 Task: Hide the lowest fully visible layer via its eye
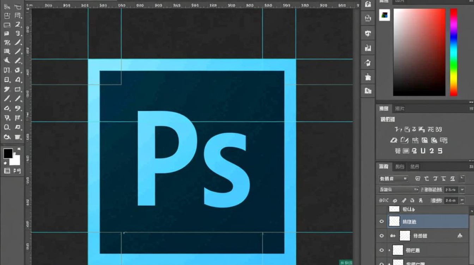coord(381,250)
